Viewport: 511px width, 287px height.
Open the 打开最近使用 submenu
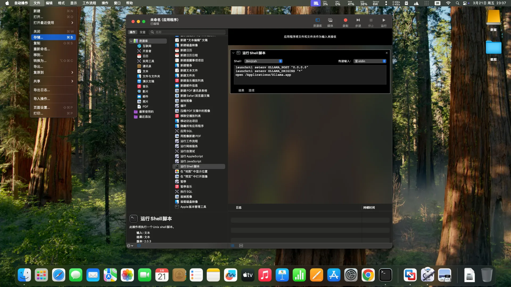click(x=53, y=23)
